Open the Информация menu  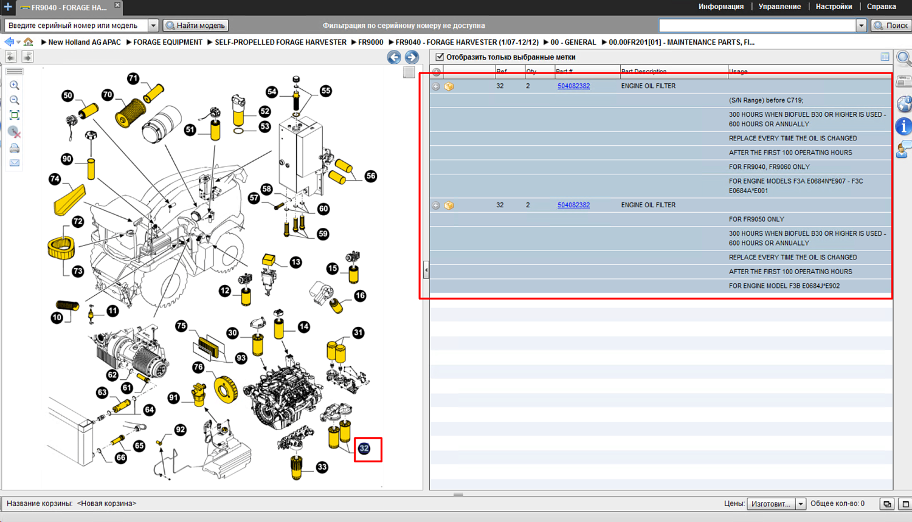[721, 7]
